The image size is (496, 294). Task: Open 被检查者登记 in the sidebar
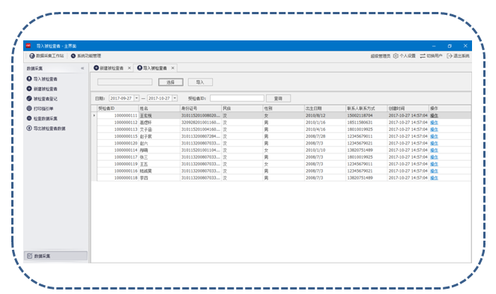[x=42, y=99]
